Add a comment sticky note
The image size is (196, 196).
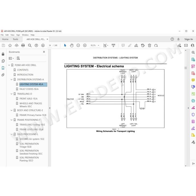tap(123, 45)
